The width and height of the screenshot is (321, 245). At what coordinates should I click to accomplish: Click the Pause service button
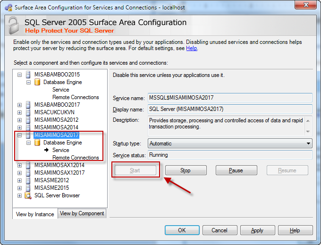[x=236, y=170]
